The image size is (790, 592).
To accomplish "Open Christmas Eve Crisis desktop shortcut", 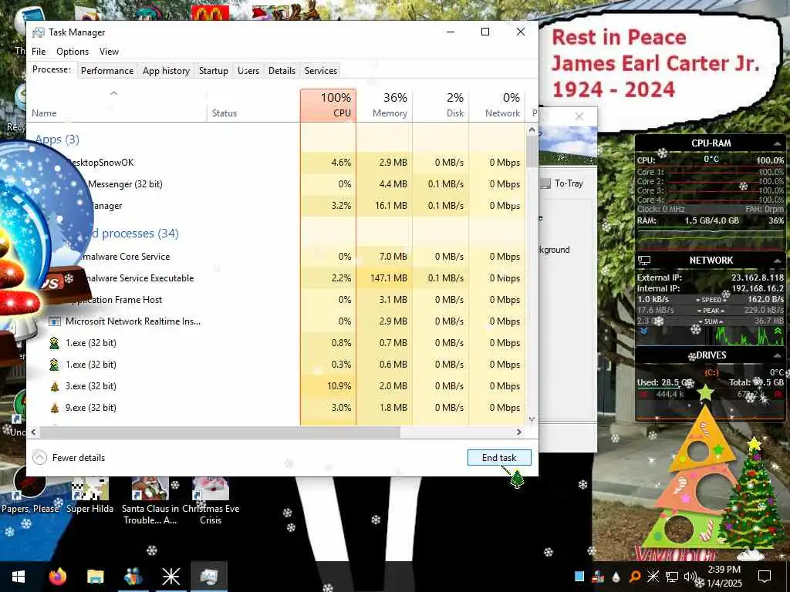I will (x=211, y=501).
